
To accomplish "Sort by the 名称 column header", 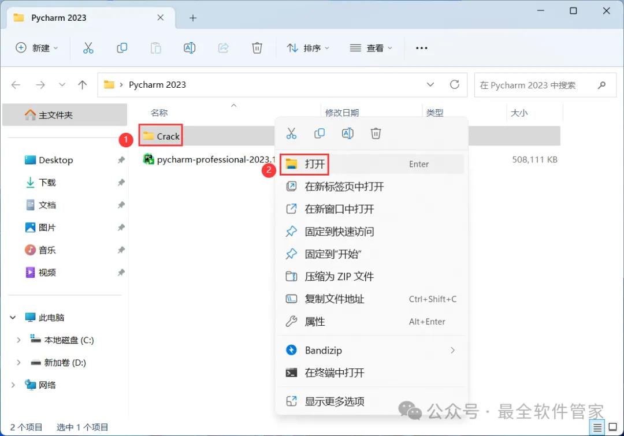I will point(159,113).
